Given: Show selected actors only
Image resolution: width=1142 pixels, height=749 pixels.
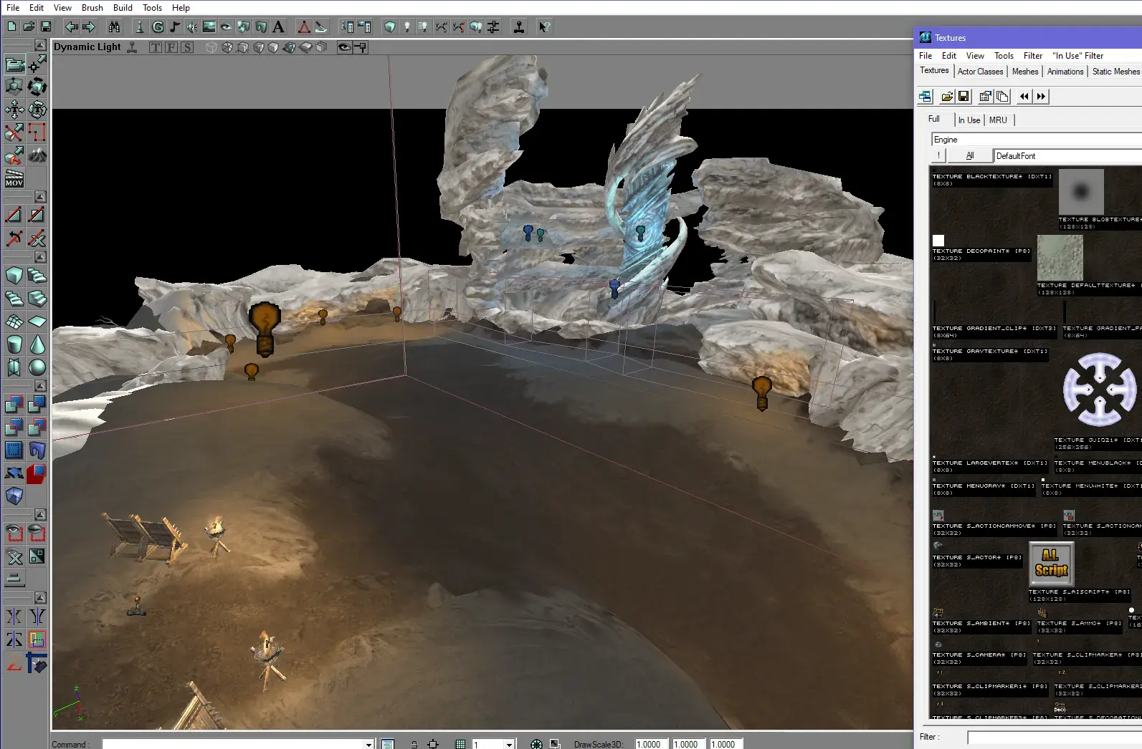Looking at the screenshot, I should [x=14, y=533].
